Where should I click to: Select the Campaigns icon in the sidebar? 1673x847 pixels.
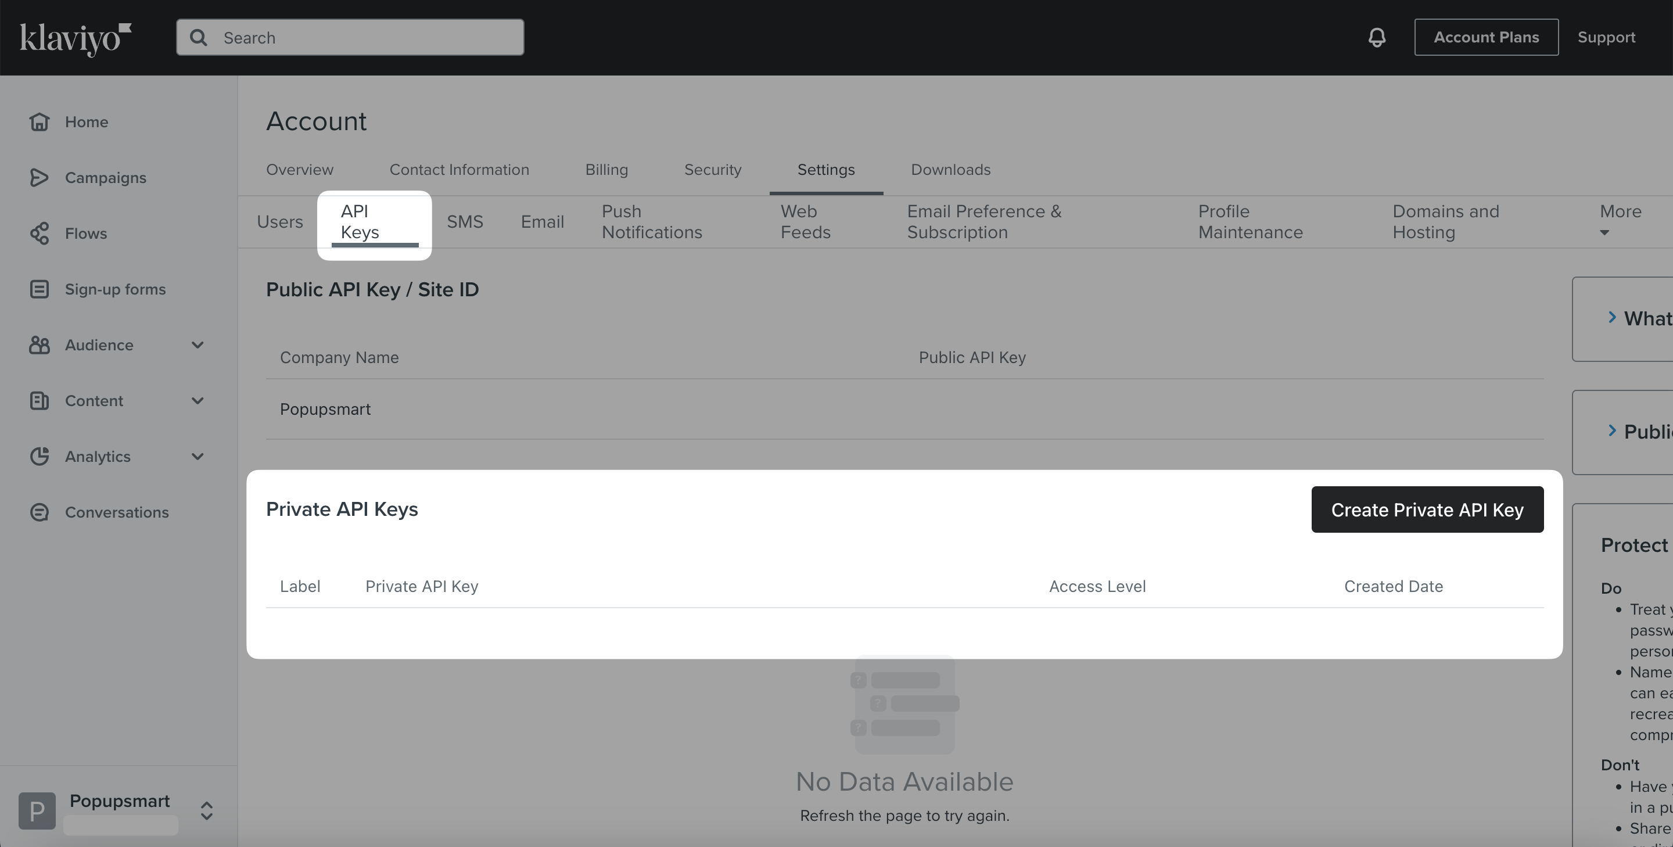pyautogui.click(x=39, y=177)
